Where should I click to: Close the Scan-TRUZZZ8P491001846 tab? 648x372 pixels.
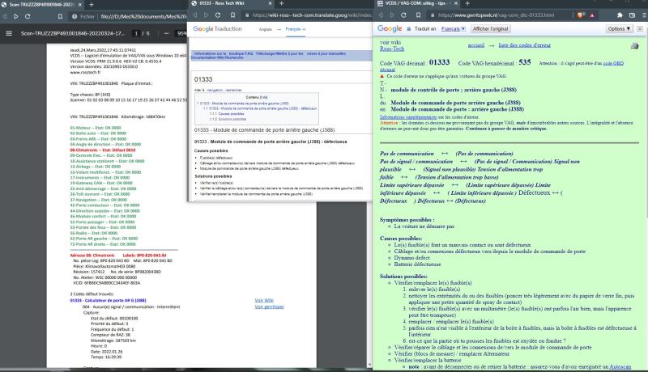(x=79, y=5)
